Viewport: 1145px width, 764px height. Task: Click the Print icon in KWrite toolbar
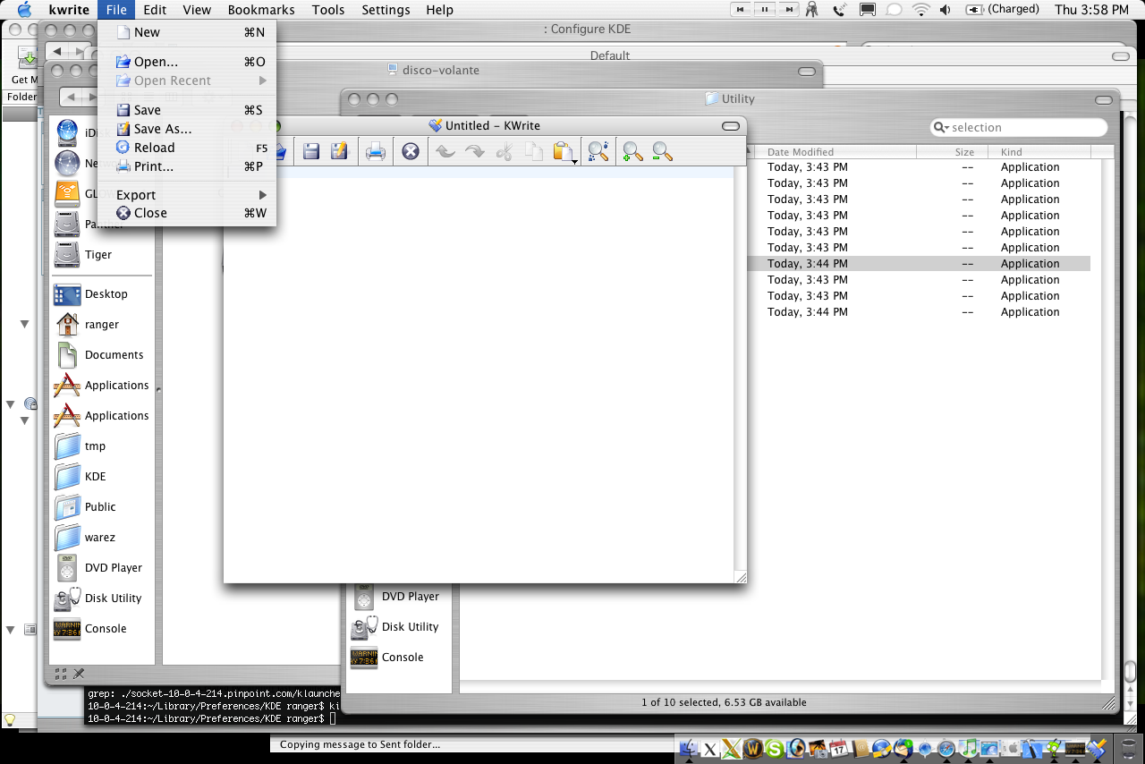pyautogui.click(x=376, y=151)
